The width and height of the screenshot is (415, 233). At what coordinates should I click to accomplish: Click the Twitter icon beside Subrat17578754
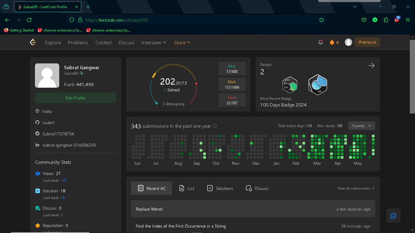(x=37, y=134)
